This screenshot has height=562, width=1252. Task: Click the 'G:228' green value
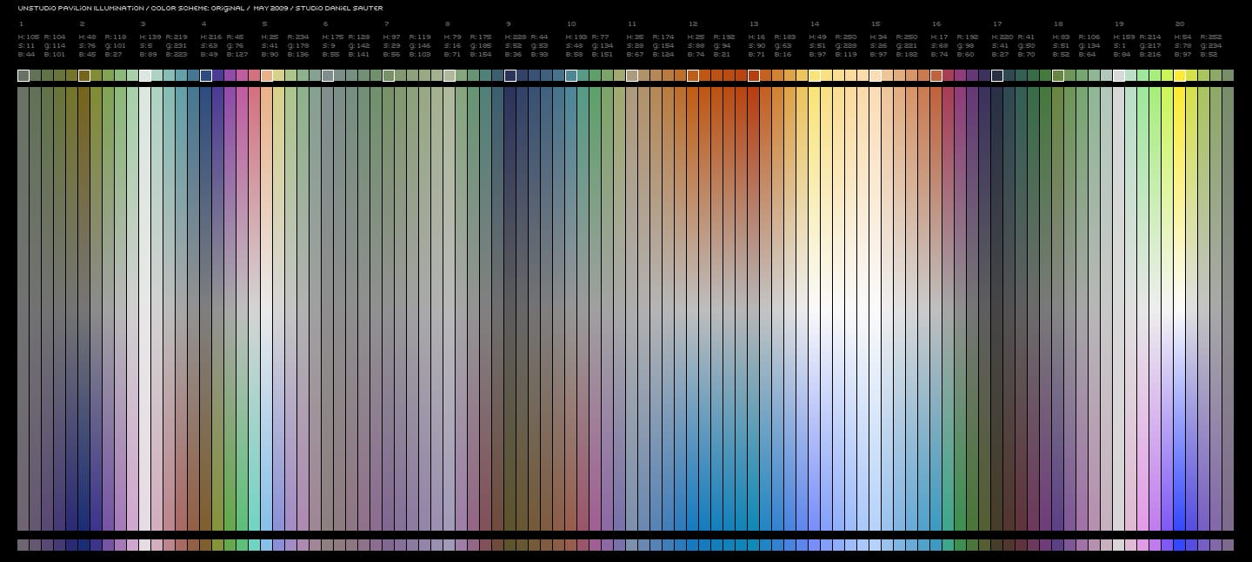(846, 45)
